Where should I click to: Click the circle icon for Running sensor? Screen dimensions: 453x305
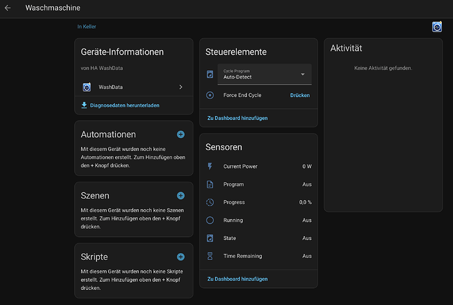click(x=210, y=220)
